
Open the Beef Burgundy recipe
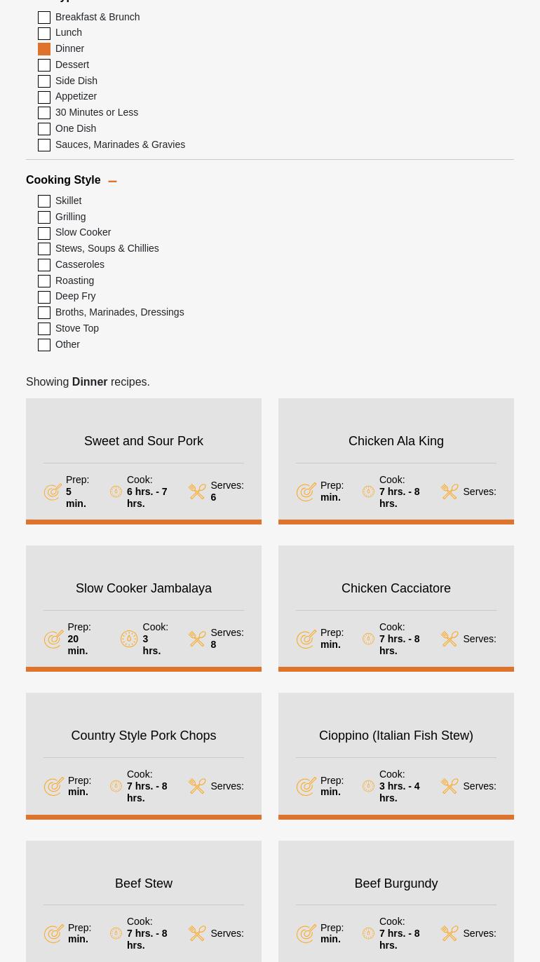pyautogui.click(x=396, y=883)
